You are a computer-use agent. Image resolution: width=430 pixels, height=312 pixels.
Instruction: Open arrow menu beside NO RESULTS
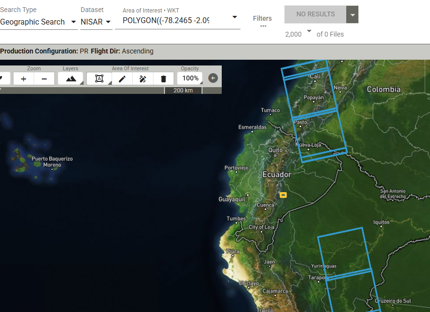point(353,14)
